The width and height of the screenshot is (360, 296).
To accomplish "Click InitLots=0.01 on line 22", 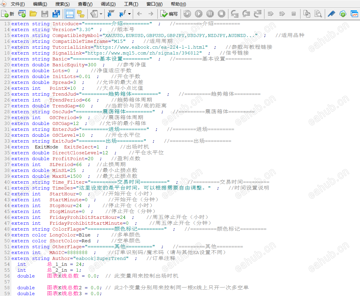I will [x=72, y=77].
